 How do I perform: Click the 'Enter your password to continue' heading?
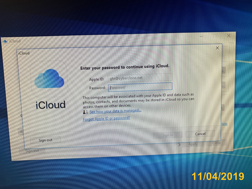pos(125,67)
